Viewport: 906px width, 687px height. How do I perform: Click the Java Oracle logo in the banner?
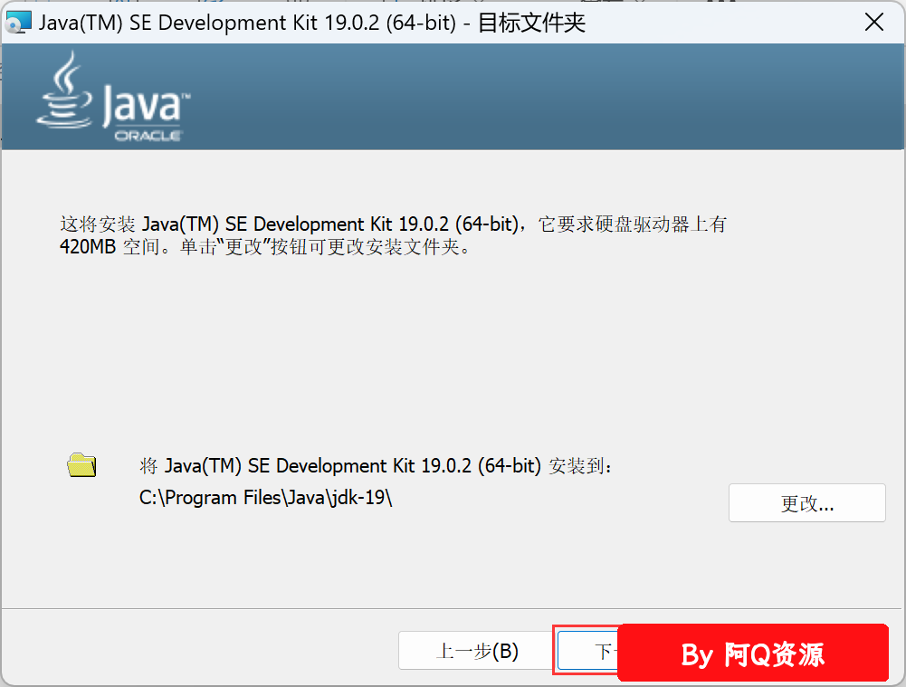pos(113,97)
